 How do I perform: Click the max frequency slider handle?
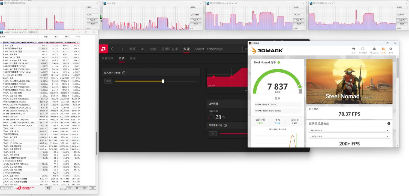click(163, 81)
